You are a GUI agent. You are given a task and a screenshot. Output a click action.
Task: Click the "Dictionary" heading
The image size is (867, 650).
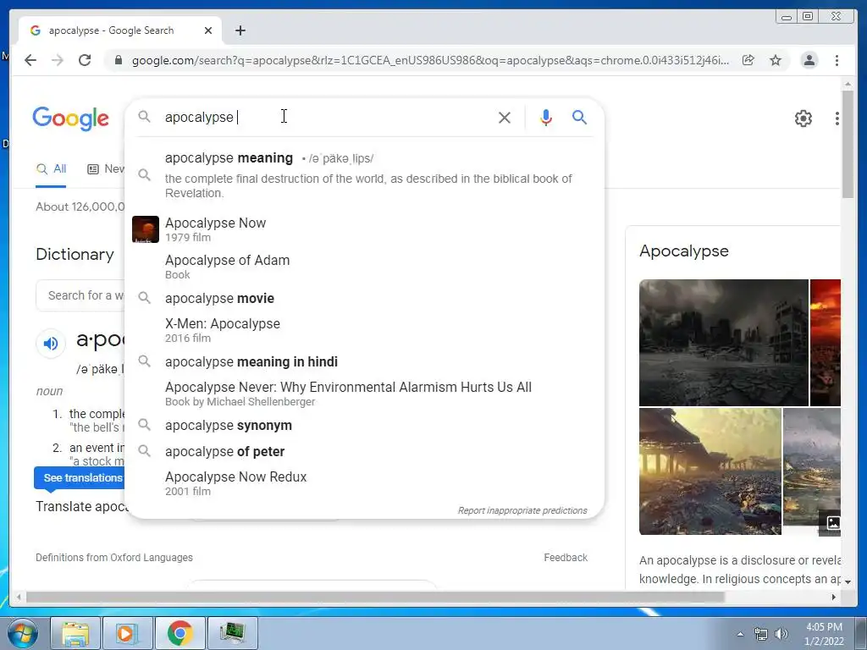(75, 254)
